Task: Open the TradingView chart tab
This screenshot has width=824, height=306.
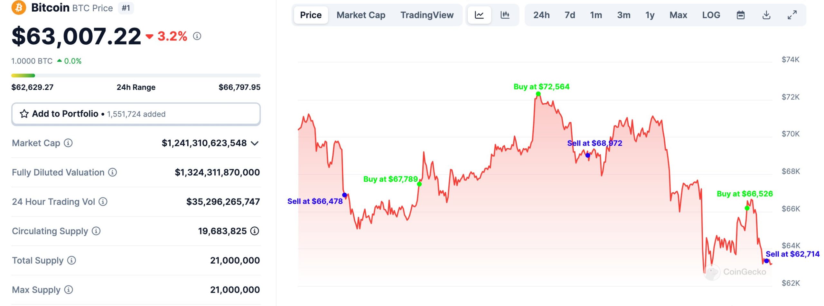Action: click(x=427, y=15)
